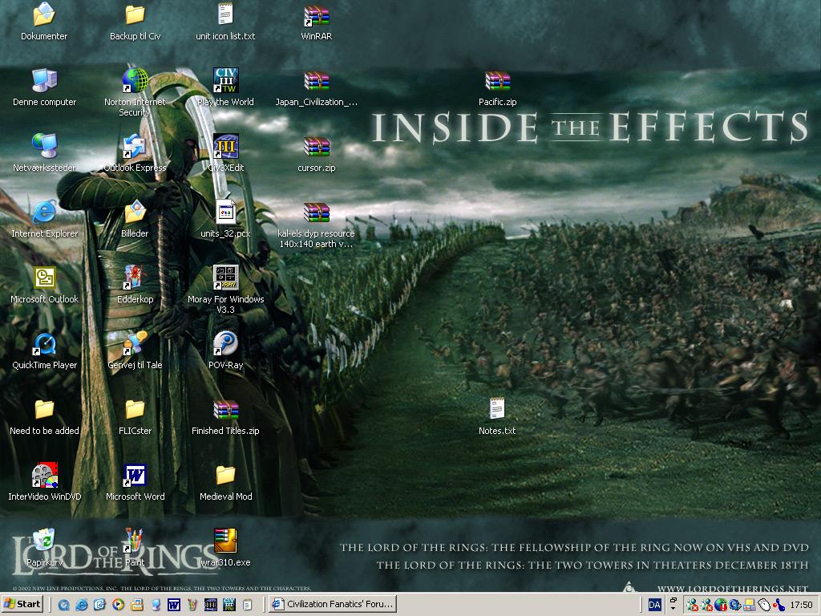Image resolution: width=821 pixels, height=616 pixels.
Task: Launch Microsoft Word desktop shortcut
Action: pos(135,476)
